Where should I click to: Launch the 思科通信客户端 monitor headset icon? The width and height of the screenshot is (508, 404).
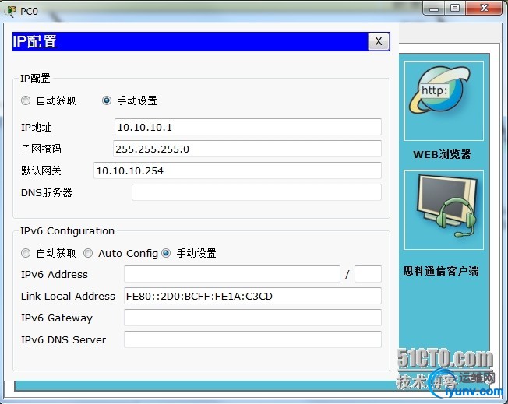point(443,209)
